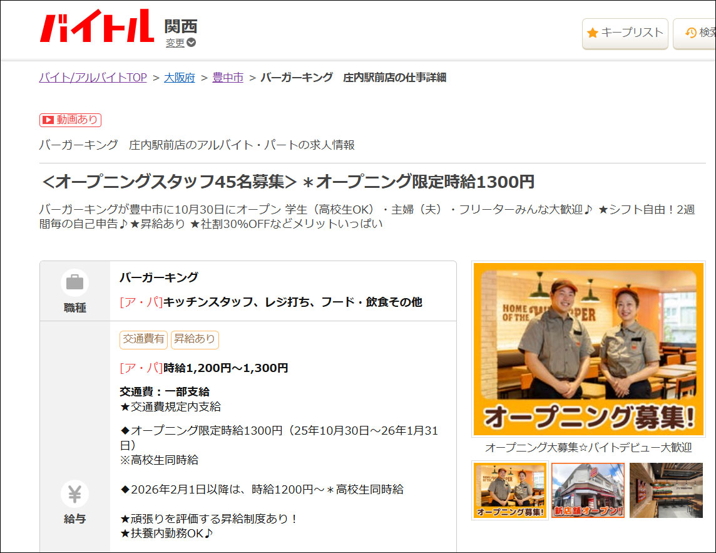716x553 pixels.
Task: Click the 交通費：一部支給 text
Action: point(165,391)
